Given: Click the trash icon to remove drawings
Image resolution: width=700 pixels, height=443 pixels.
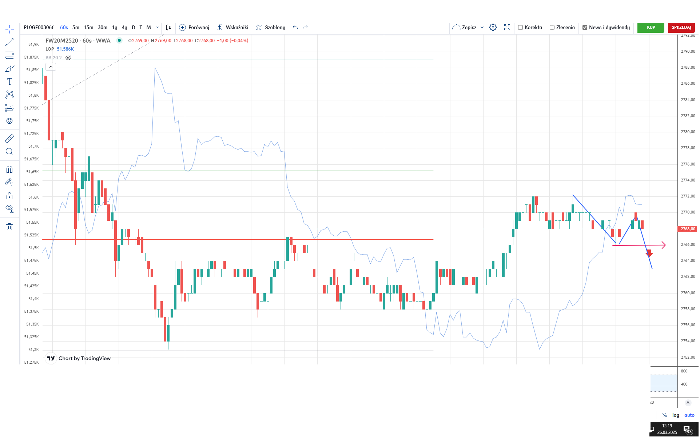Looking at the screenshot, I should 9,227.
